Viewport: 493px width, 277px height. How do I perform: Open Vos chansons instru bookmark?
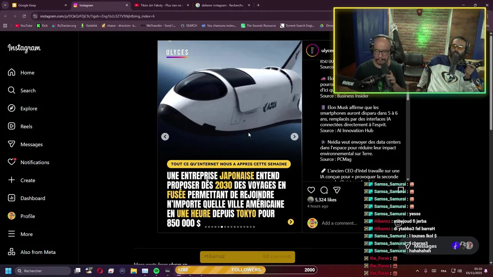(x=219, y=26)
